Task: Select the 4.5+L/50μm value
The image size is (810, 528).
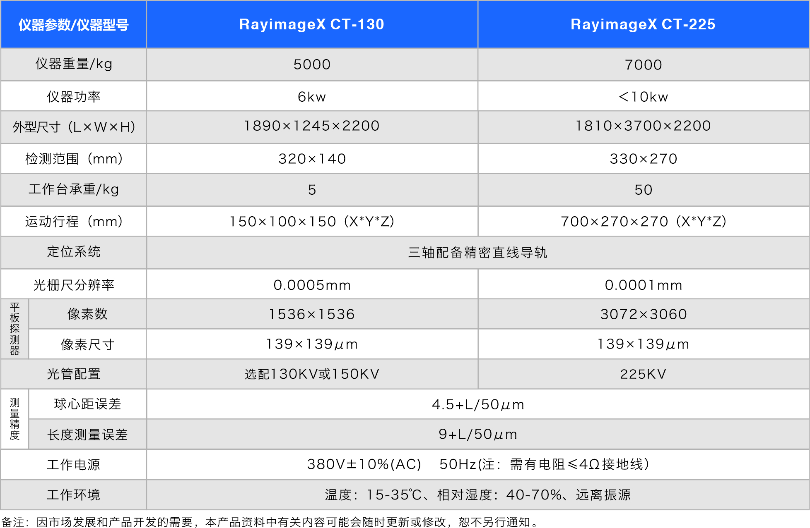Action: (x=477, y=404)
